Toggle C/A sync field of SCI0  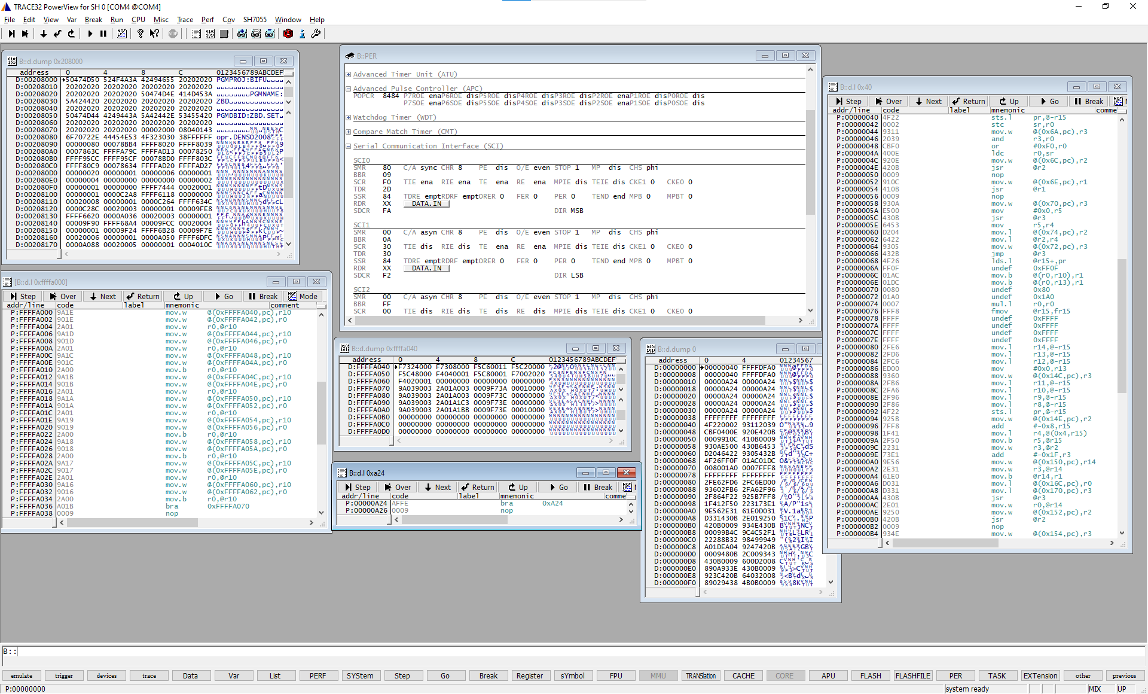[428, 168]
